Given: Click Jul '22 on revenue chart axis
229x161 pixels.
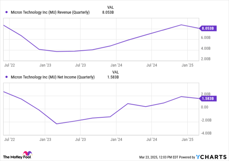Looking at the screenshot, I should tap(9, 65).
